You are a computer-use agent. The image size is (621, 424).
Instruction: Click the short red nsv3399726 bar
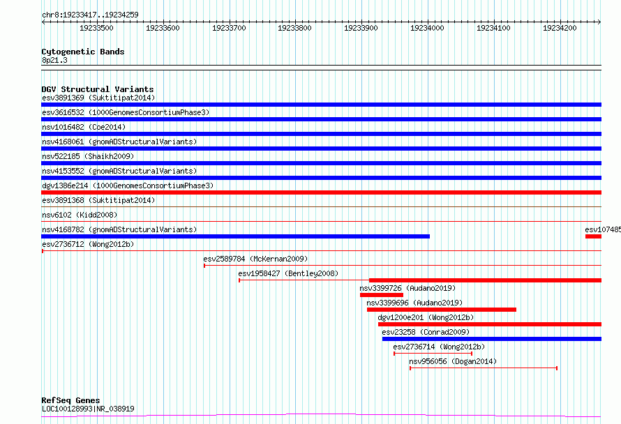coord(382,295)
